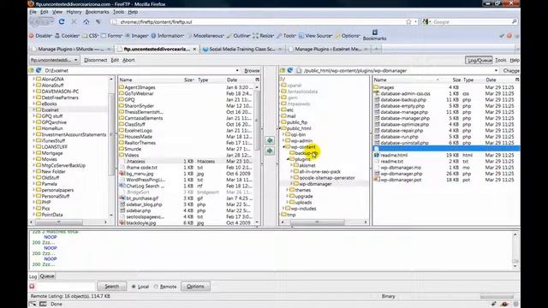This screenshot has width=548, height=308.
Task: Open the Outline web developer menu
Action: (239, 36)
